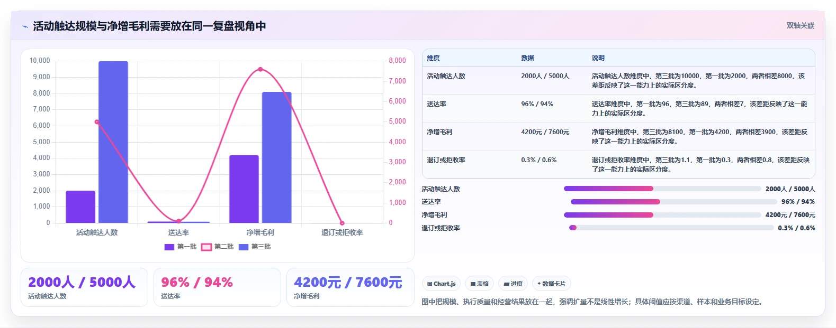Click the 数据卡片 chip
The height and width of the screenshot is (328, 836).
tap(552, 284)
